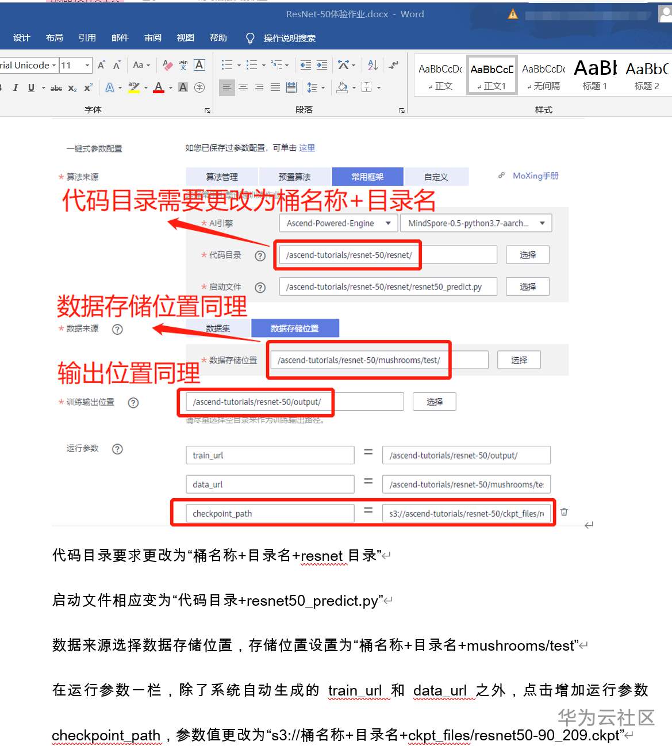Open account avatar in title bar
Image resolution: width=672 pixels, height=749 pixels.
pyautogui.click(x=665, y=14)
